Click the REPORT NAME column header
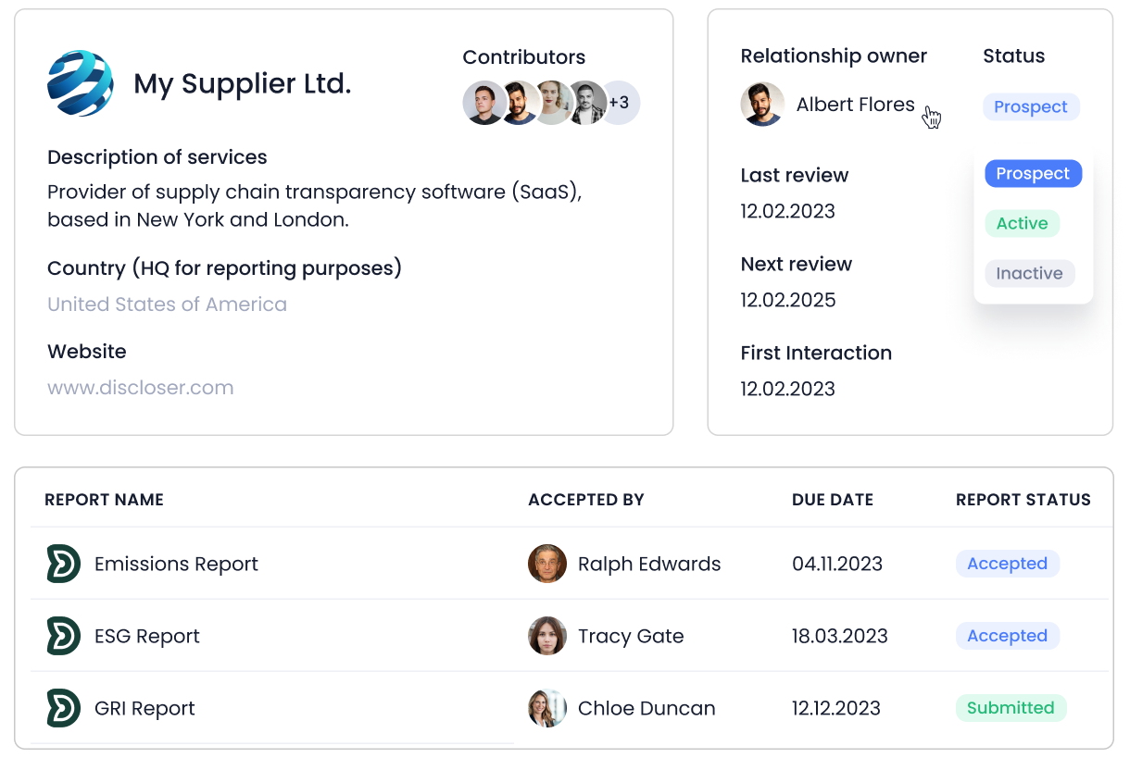The image size is (1130, 758). pos(104,500)
